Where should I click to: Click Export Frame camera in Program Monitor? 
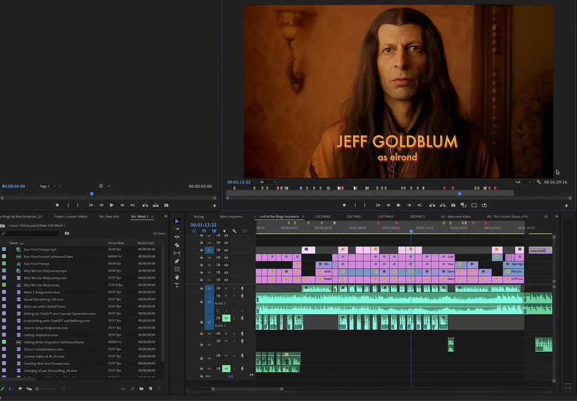point(453,205)
